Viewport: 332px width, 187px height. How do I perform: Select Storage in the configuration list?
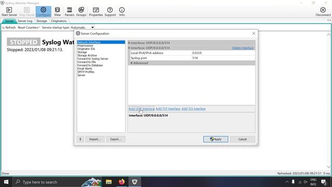(82, 52)
